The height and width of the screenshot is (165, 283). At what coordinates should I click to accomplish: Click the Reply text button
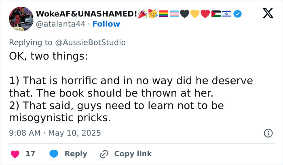click(x=76, y=154)
